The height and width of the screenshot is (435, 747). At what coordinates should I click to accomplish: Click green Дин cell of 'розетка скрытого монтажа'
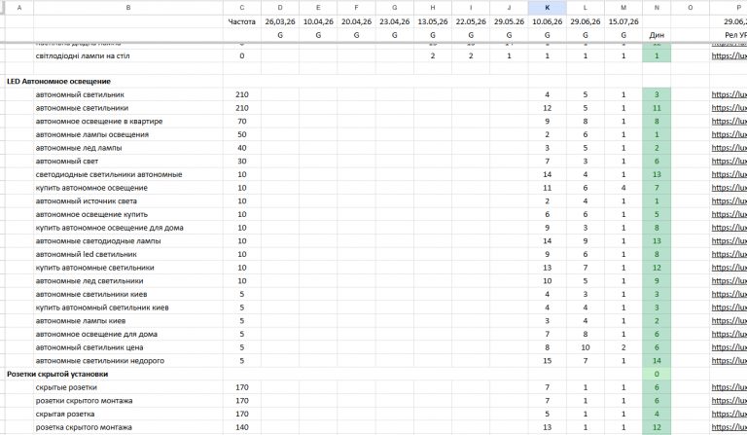click(x=657, y=428)
